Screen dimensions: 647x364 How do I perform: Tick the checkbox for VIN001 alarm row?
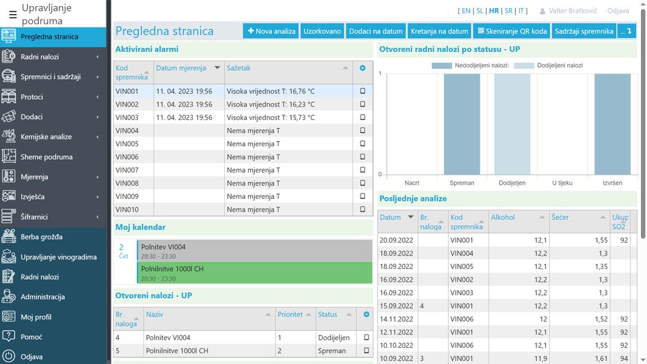[x=363, y=91]
